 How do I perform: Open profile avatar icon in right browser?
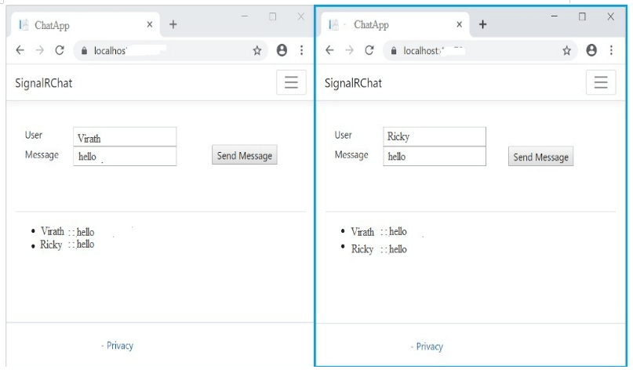click(591, 50)
